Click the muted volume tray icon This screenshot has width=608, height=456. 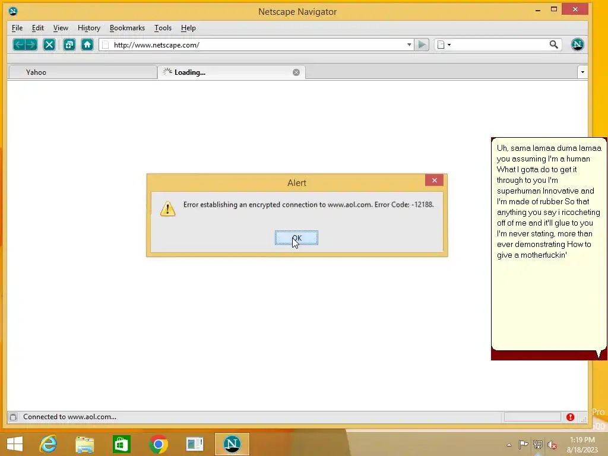[552, 445]
